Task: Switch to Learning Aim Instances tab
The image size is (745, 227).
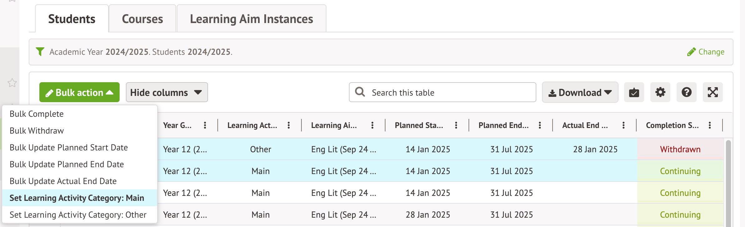Action: coord(251,19)
